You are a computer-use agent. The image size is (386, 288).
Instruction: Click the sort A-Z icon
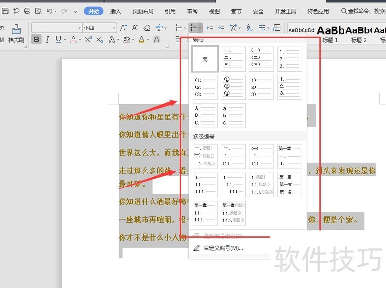pos(249,28)
